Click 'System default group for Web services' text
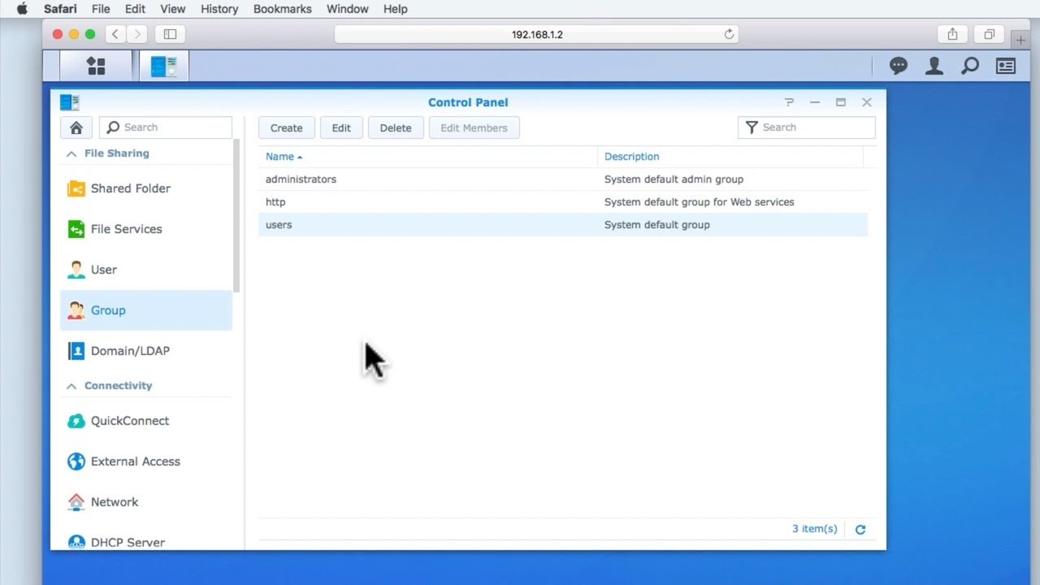The width and height of the screenshot is (1040, 585). [699, 202]
